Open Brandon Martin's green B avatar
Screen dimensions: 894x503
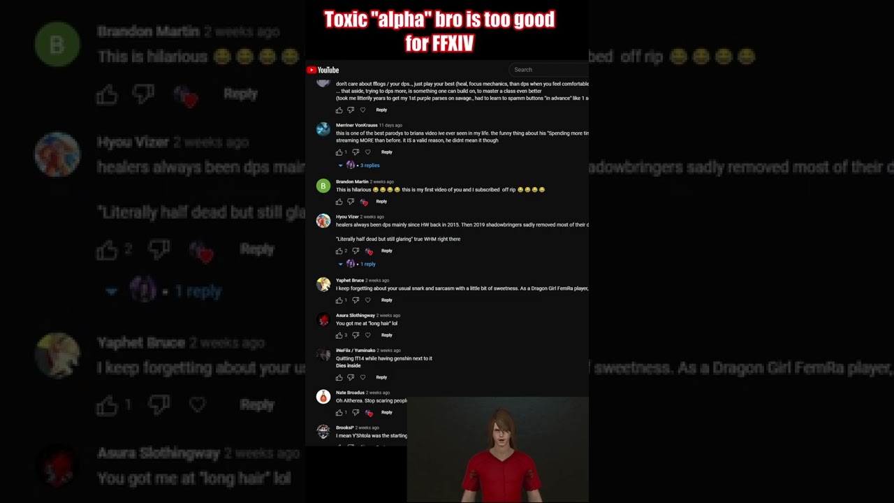click(x=323, y=185)
